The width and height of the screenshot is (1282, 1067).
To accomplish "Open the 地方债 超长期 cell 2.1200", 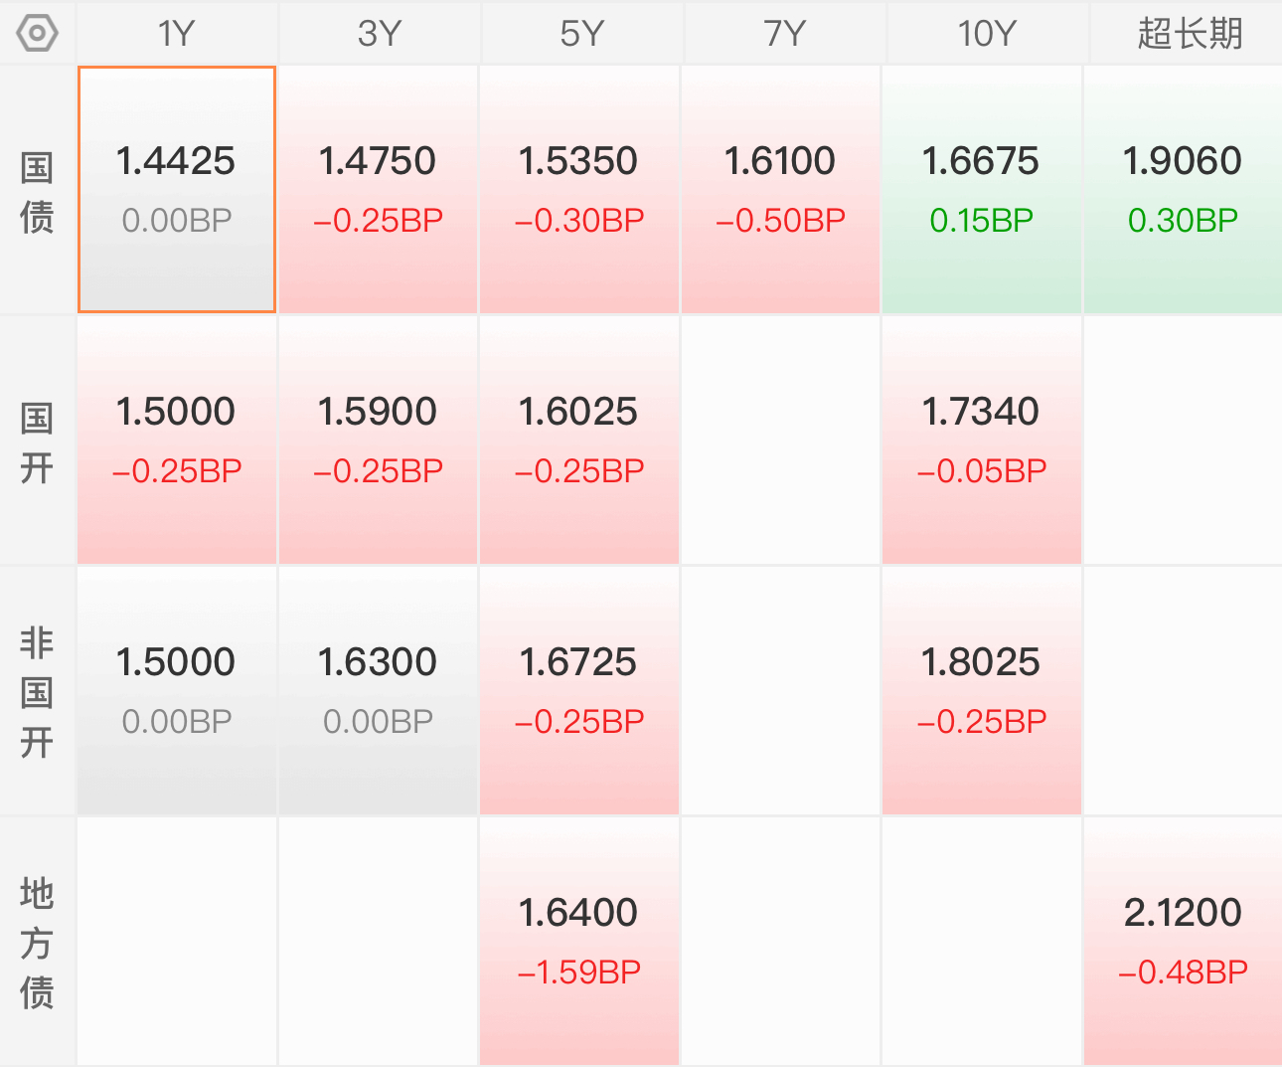I will pyautogui.click(x=1183, y=942).
